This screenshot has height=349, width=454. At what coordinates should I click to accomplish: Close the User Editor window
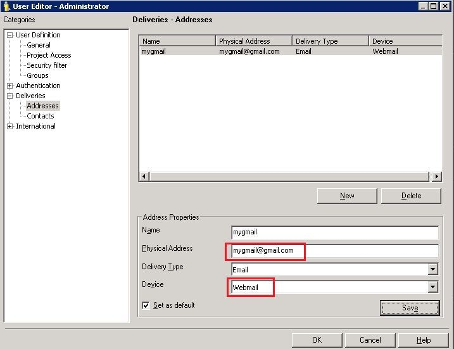pos(445,6)
